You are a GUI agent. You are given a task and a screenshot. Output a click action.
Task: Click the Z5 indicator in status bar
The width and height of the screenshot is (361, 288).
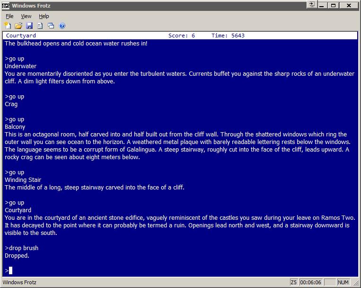[293, 282]
